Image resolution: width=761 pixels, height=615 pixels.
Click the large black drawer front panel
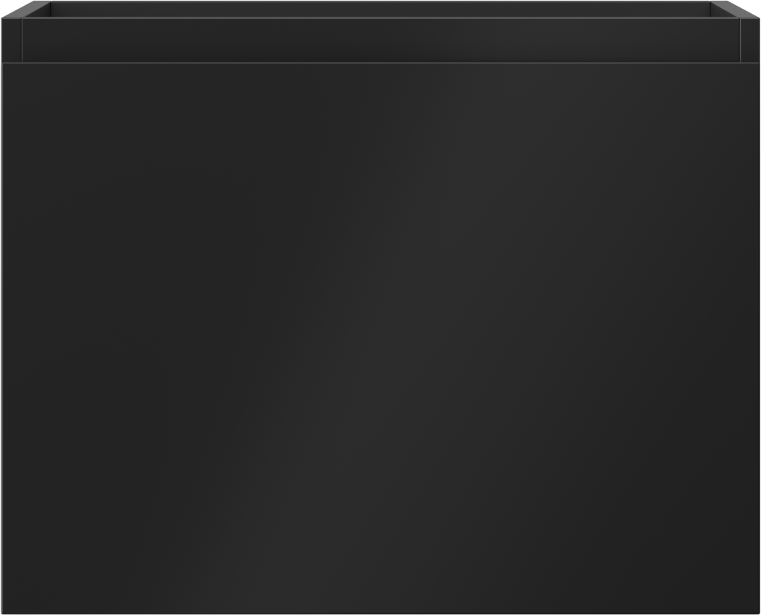(x=380, y=339)
